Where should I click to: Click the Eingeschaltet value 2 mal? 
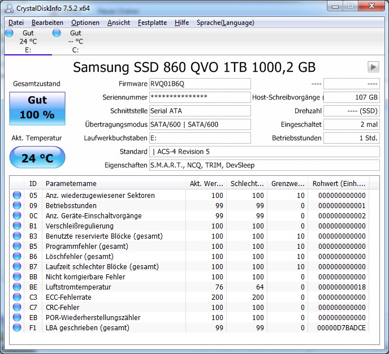(x=352, y=124)
